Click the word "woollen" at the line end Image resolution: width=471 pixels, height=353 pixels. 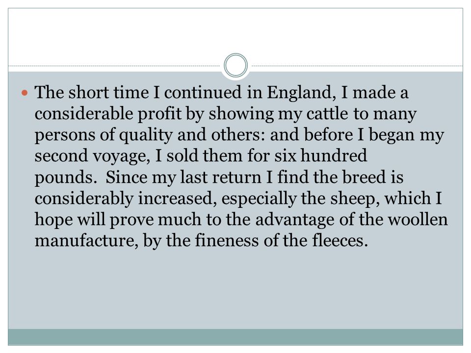click(418, 220)
